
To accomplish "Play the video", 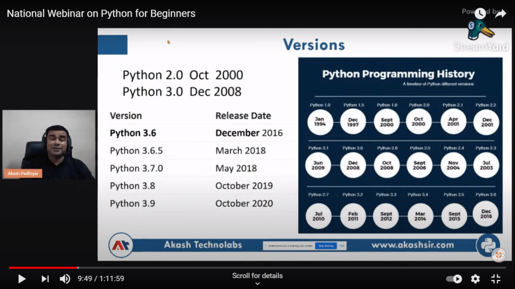I will pos(22,279).
